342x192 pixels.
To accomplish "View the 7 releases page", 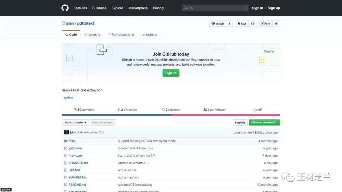I will (x=171, y=110).
